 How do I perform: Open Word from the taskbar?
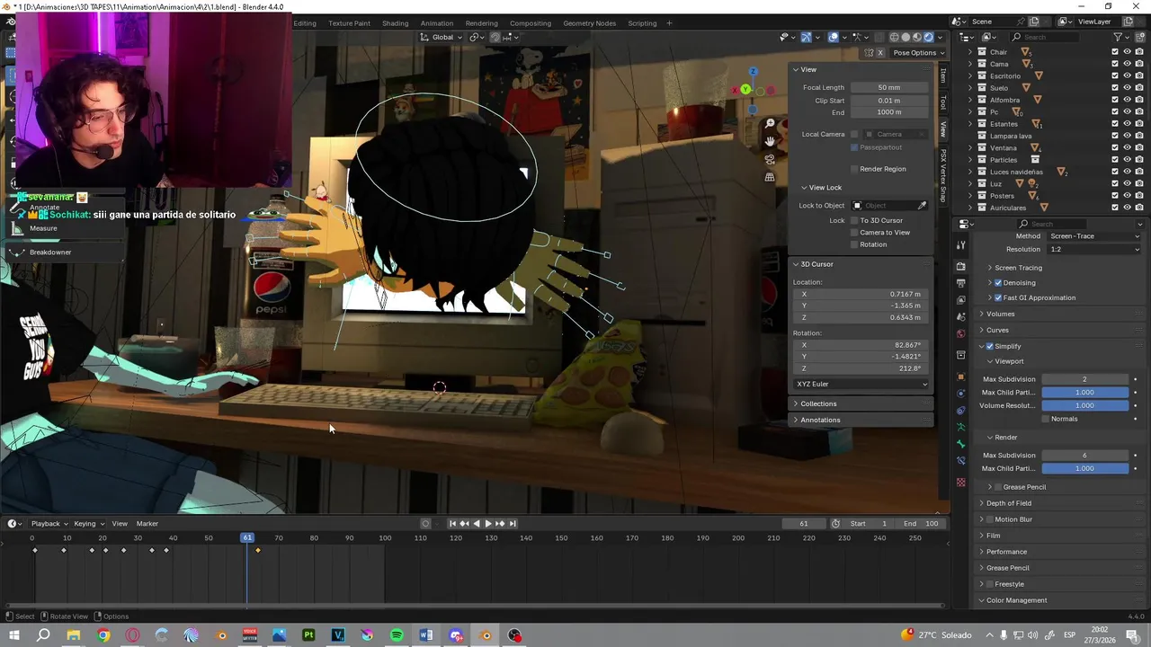(x=426, y=635)
